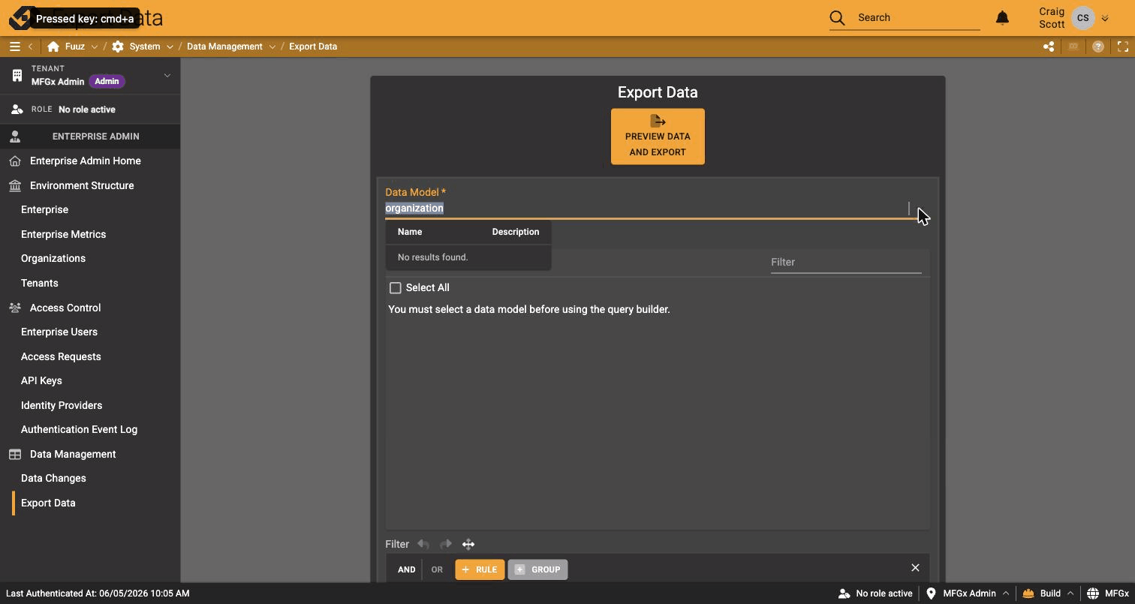Click Data Management breadcrumb link
Viewport: 1135px width, 604px height.
click(224, 47)
